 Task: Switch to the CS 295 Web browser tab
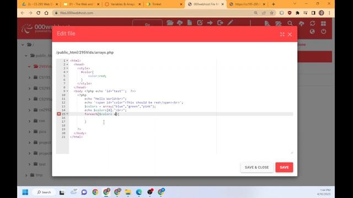(x=40, y=4)
